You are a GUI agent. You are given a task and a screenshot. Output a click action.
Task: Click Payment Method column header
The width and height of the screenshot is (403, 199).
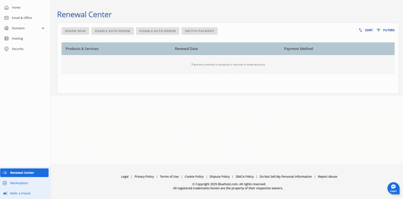point(298,49)
